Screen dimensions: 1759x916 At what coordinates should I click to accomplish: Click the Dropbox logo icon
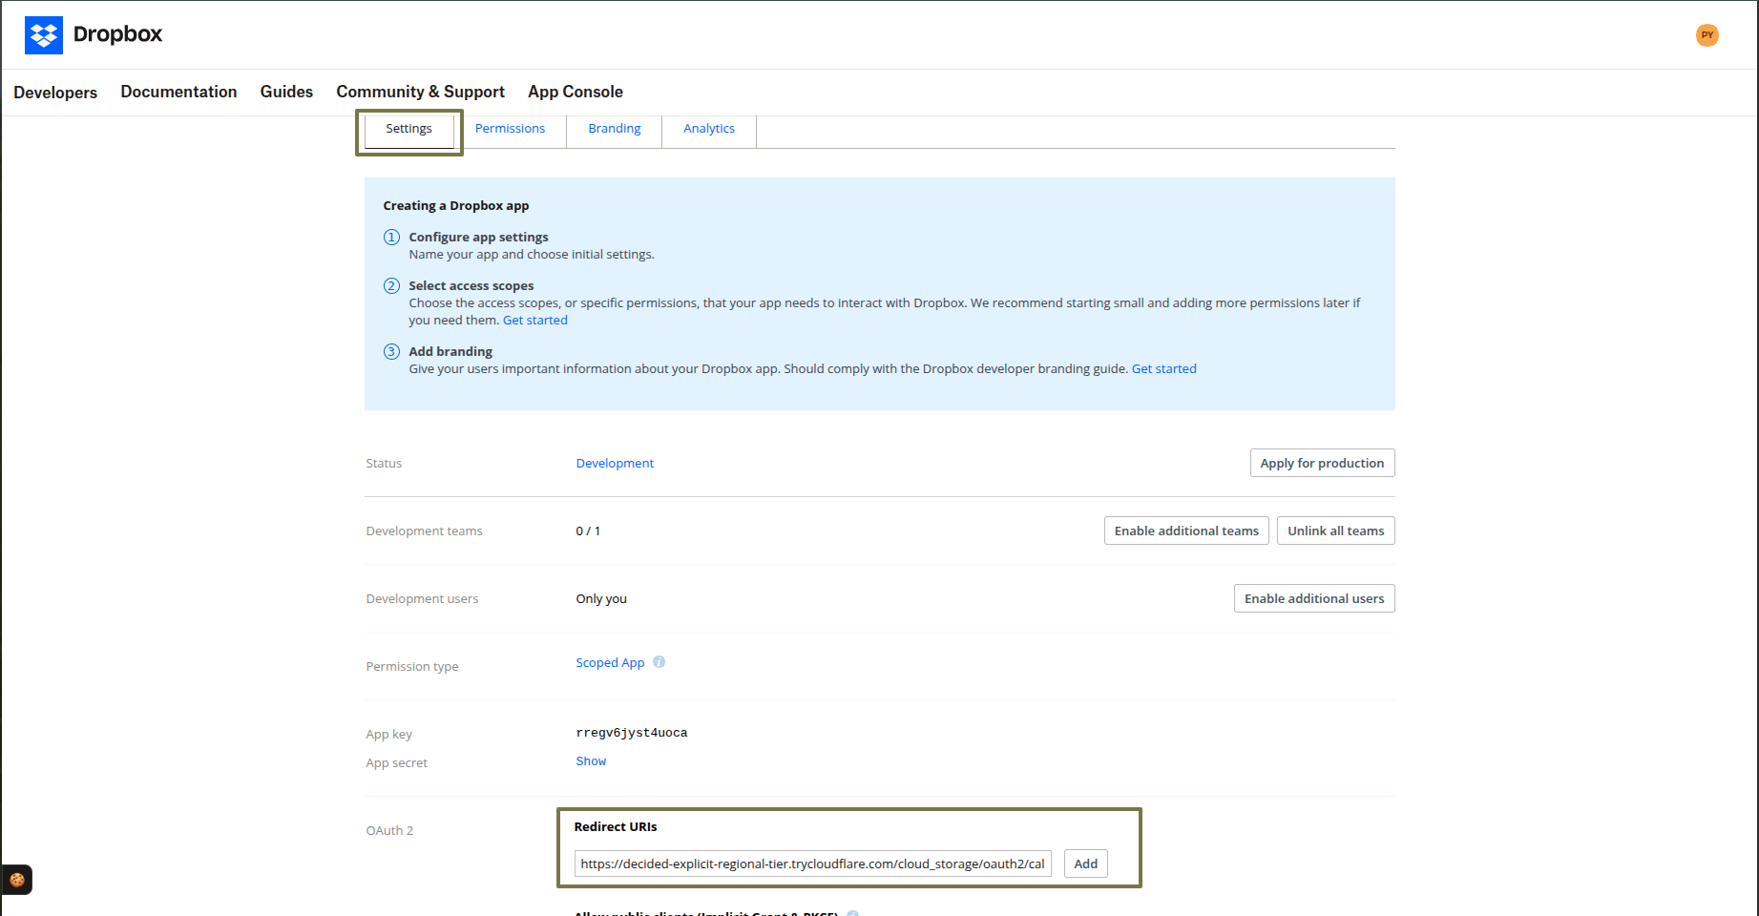(44, 35)
